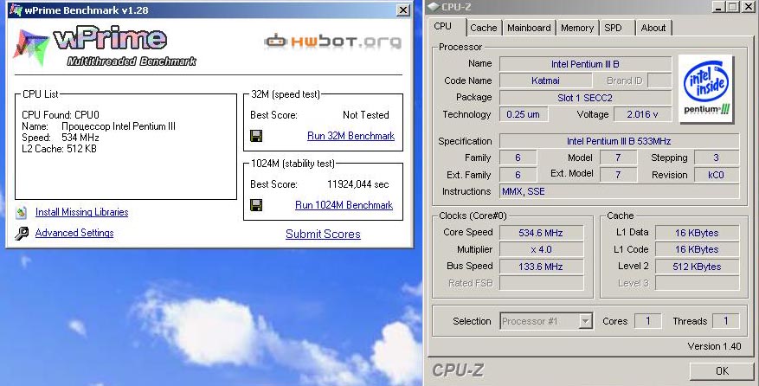Click the Specification field
Image resolution: width=759 pixels, height=386 pixels.
619,141
